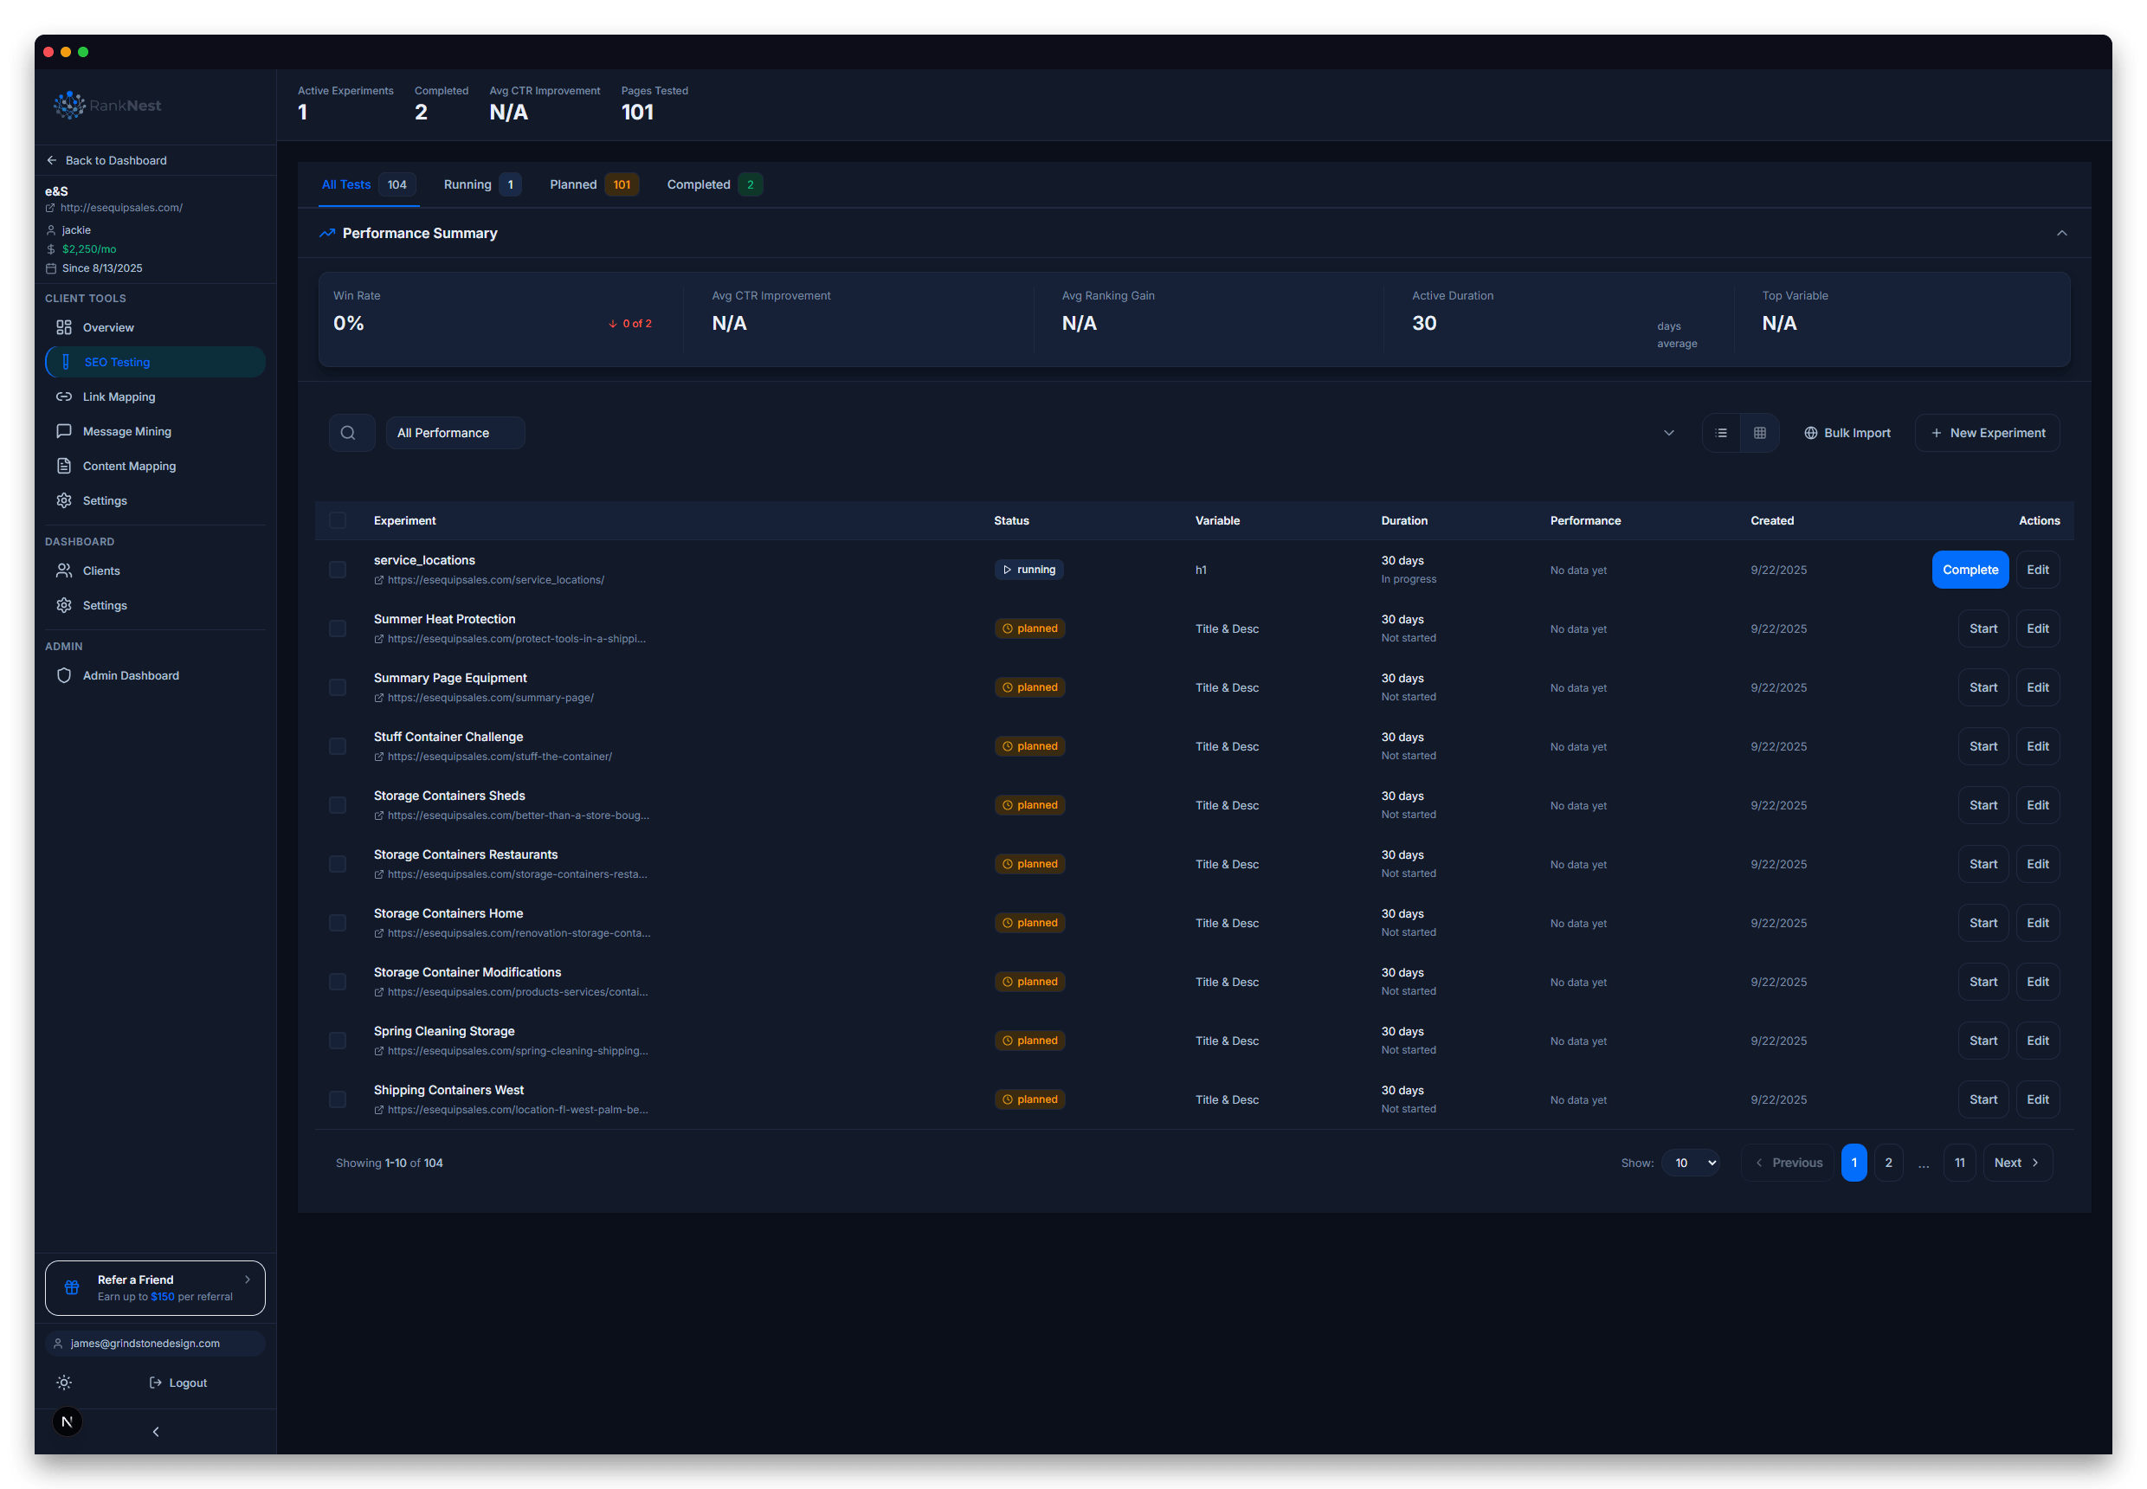
Task: Open the Content Mapping tool
Action: 128,466
